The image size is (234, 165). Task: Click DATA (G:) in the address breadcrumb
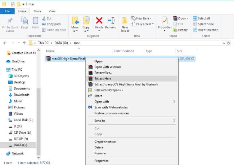[x=61, y=43]
